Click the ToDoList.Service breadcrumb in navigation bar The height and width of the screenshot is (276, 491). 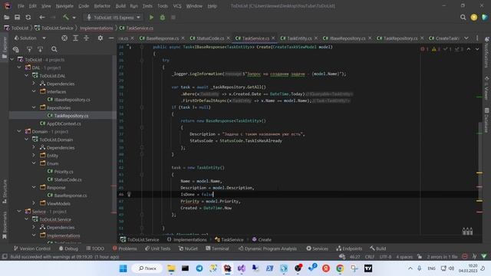(54, 28)
